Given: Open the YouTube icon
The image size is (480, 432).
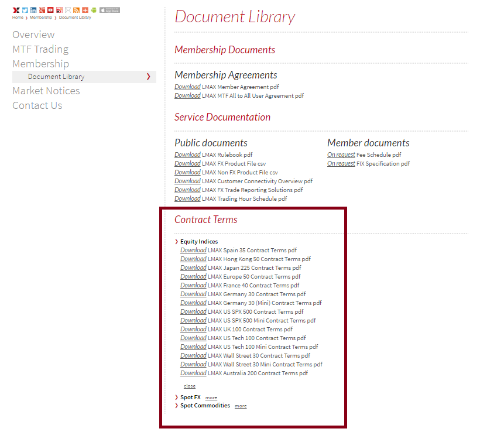Looking at the screenshot, I should (x=50, y=10).
